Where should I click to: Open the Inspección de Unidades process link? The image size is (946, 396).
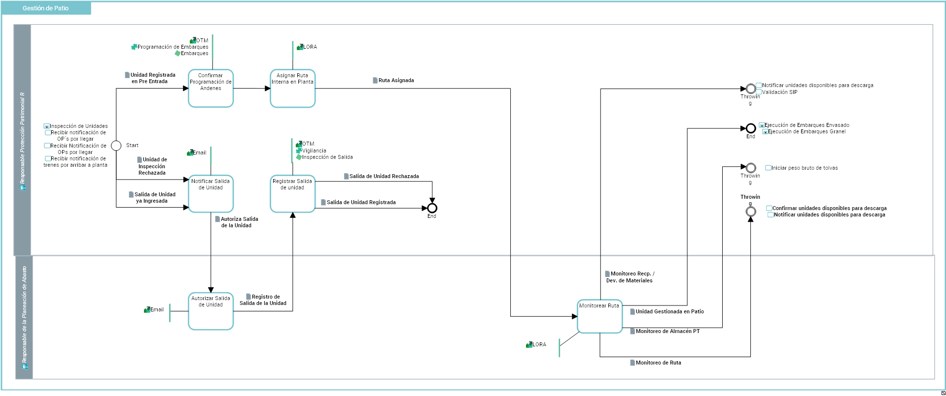pyautogui.click(x=75, y=126)
